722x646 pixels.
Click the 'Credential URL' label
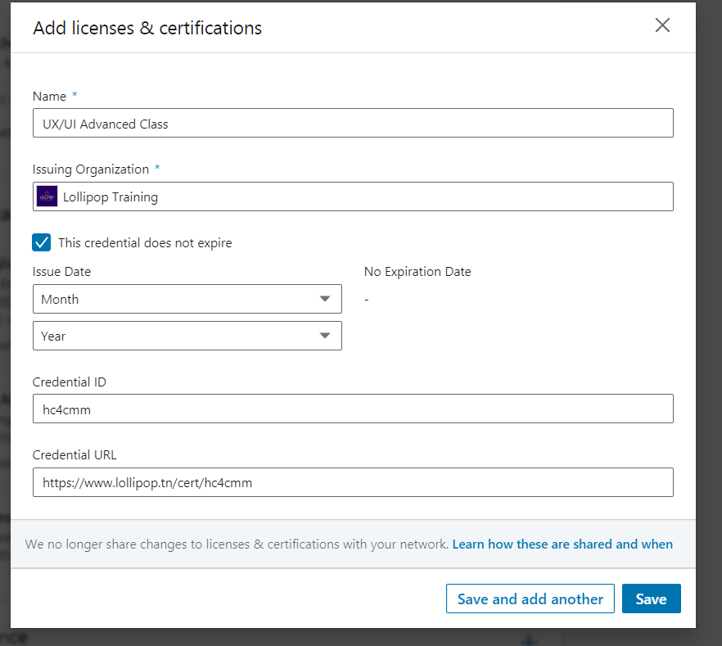[74, 455]
